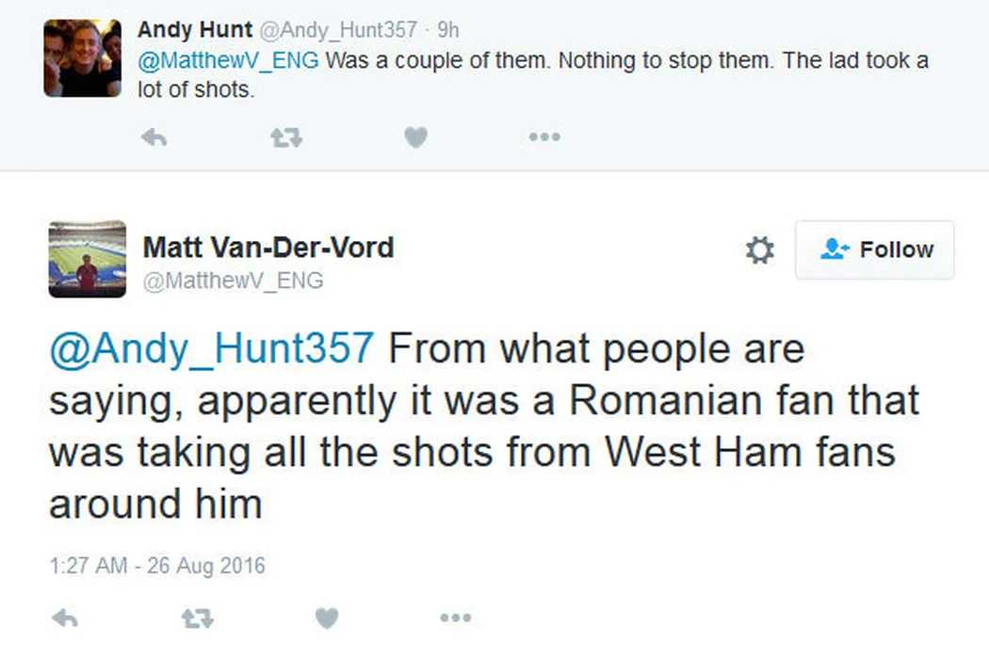Open the gear settings menu
989x659 pixels.
(759, 249)
